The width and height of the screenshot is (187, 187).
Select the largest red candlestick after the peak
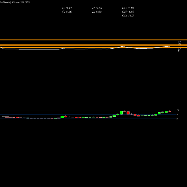pos(128,113)
